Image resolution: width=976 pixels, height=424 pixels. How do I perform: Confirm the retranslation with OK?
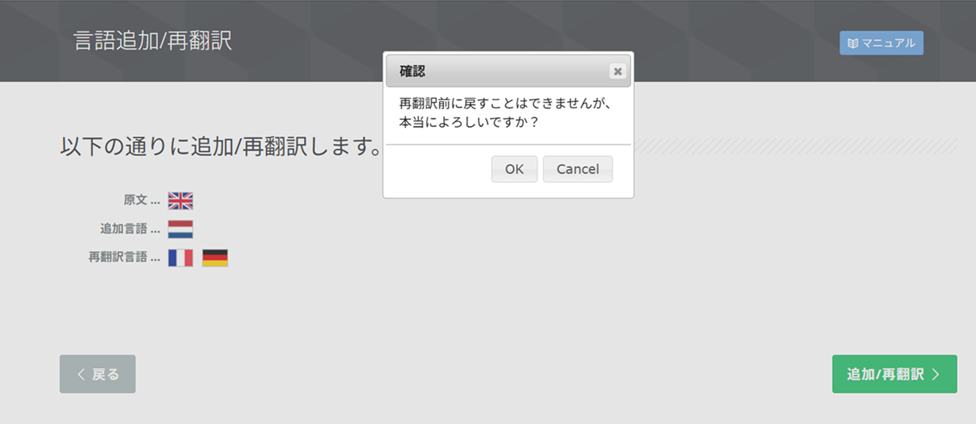(x=514, y=169)
